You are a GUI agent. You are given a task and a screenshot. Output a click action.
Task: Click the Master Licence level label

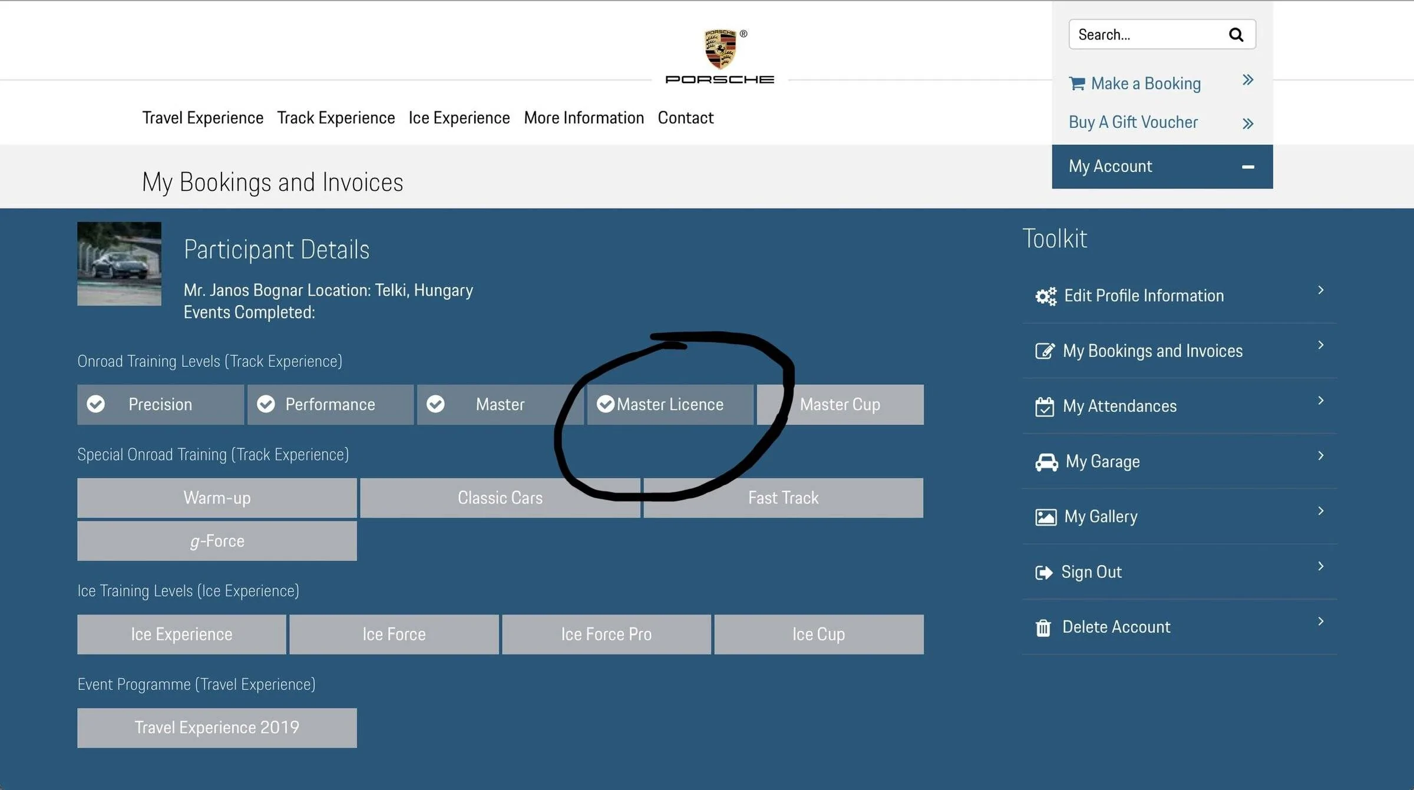click(x=670, y=405)
